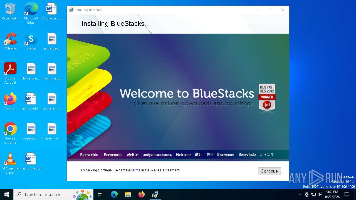
Task: Click the Continue button in the installer
Action: tap(269, 171)
